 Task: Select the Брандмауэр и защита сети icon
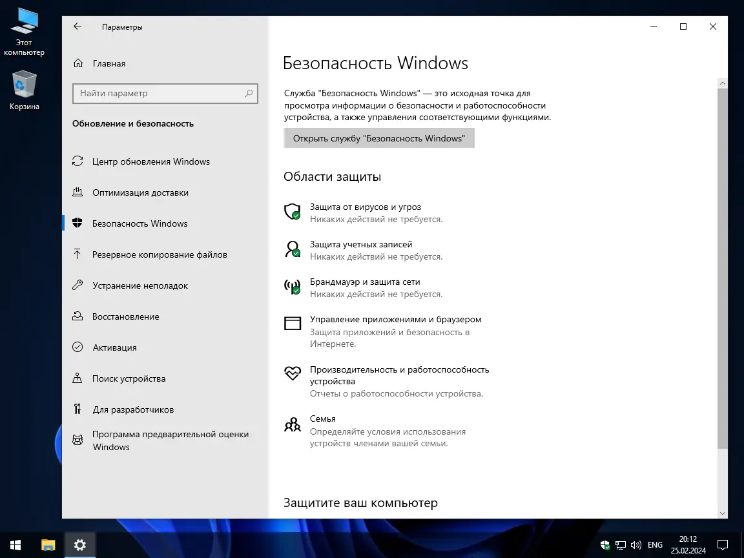click(292, 286)
